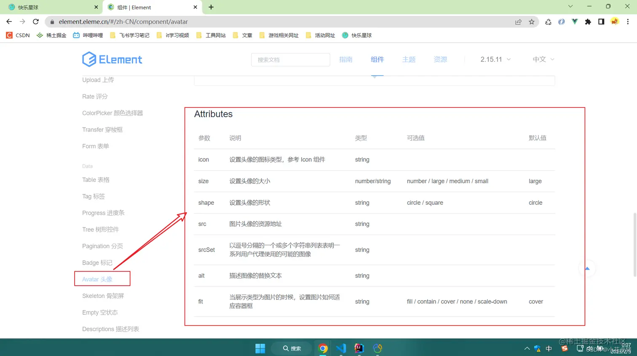Screen dimensions: 637x356
Task: Open a new browser tab
Action: [211, 7]
